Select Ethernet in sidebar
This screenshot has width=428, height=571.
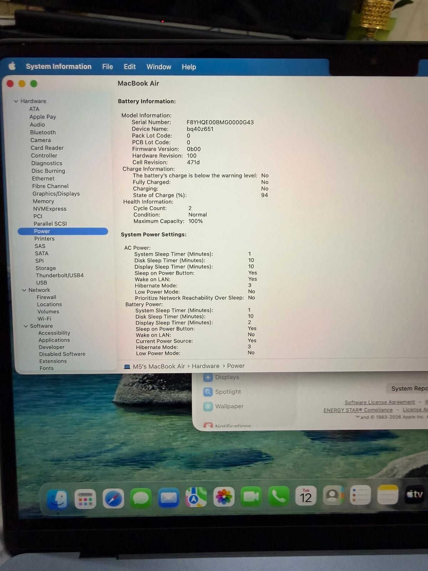(43, 178)
